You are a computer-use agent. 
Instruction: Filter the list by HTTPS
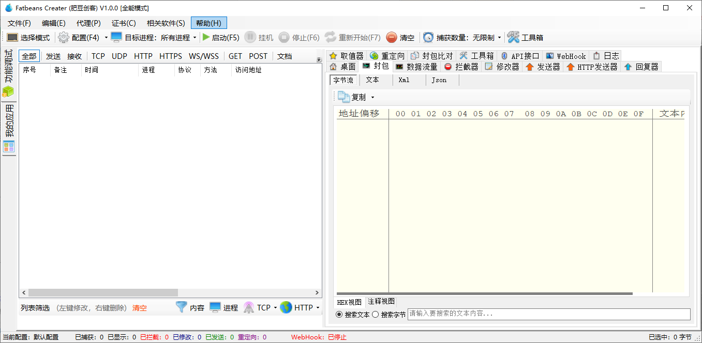[x=170, y=56]
